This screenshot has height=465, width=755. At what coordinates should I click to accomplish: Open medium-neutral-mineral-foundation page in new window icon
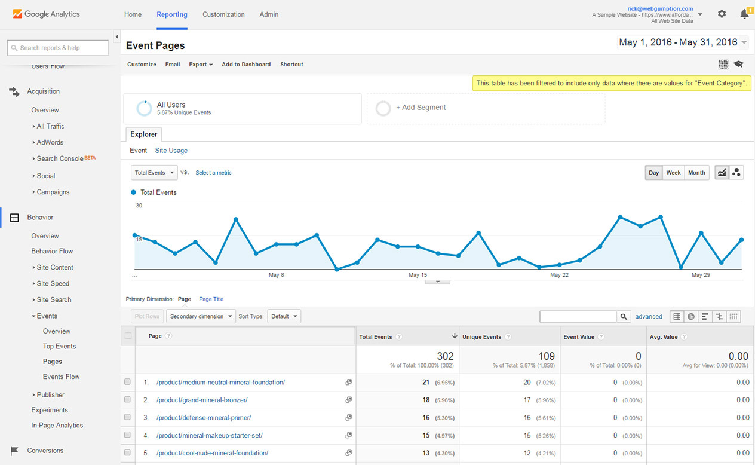click(349, 383)
